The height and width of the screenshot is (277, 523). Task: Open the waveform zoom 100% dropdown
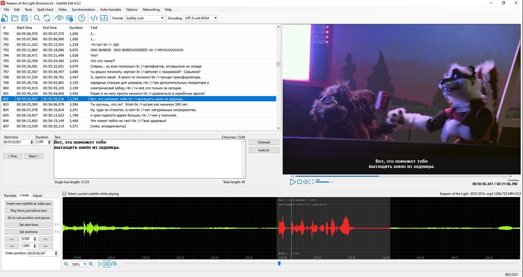79,264
